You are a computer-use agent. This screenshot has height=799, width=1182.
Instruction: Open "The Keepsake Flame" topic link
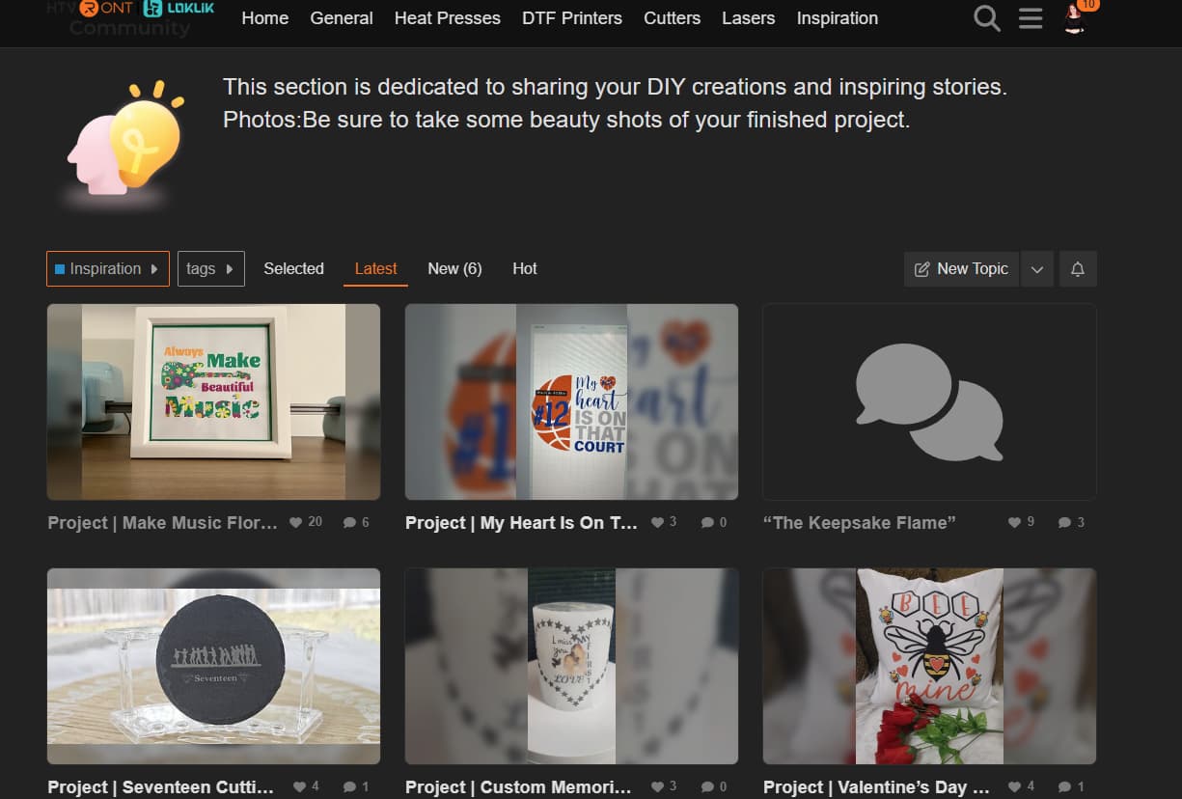(859, 523)
